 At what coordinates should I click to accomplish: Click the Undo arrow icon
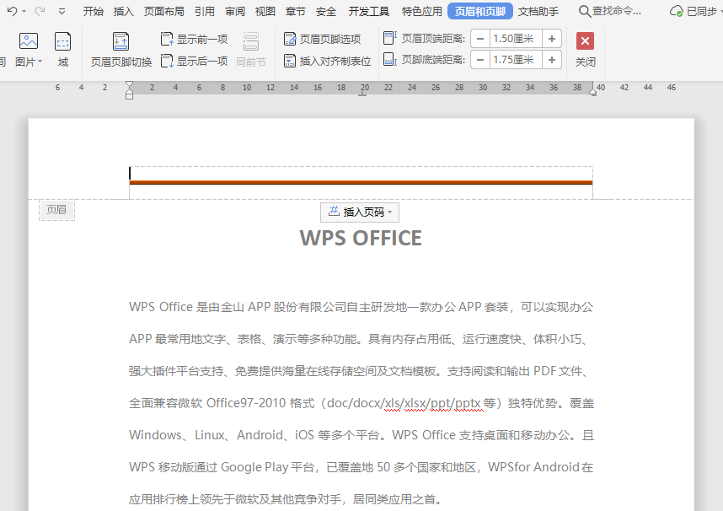[12, 11]
